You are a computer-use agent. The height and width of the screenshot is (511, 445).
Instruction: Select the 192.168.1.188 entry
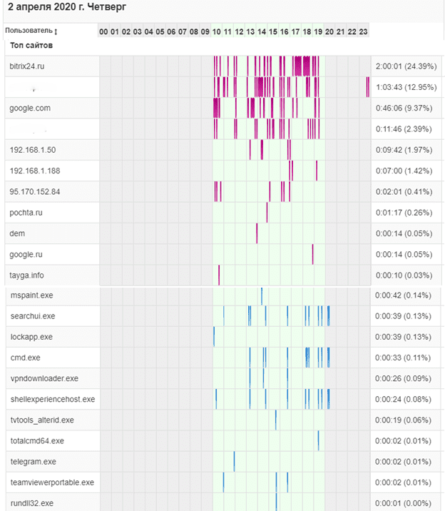[35, 171]
